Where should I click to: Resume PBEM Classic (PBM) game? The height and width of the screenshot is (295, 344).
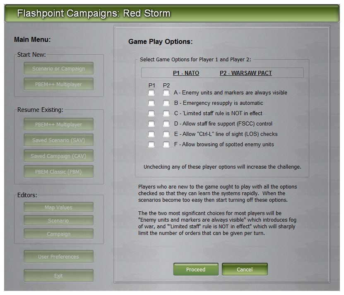[58, 172]
